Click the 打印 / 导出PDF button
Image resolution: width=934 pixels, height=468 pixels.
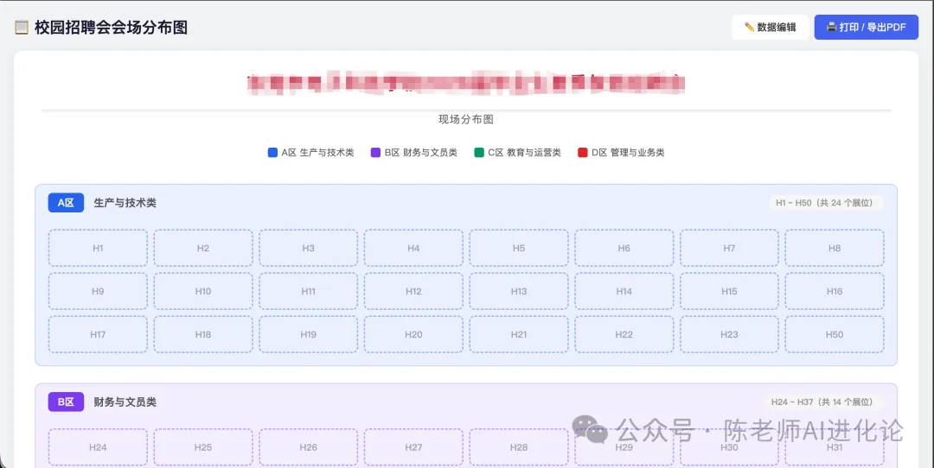866,28
